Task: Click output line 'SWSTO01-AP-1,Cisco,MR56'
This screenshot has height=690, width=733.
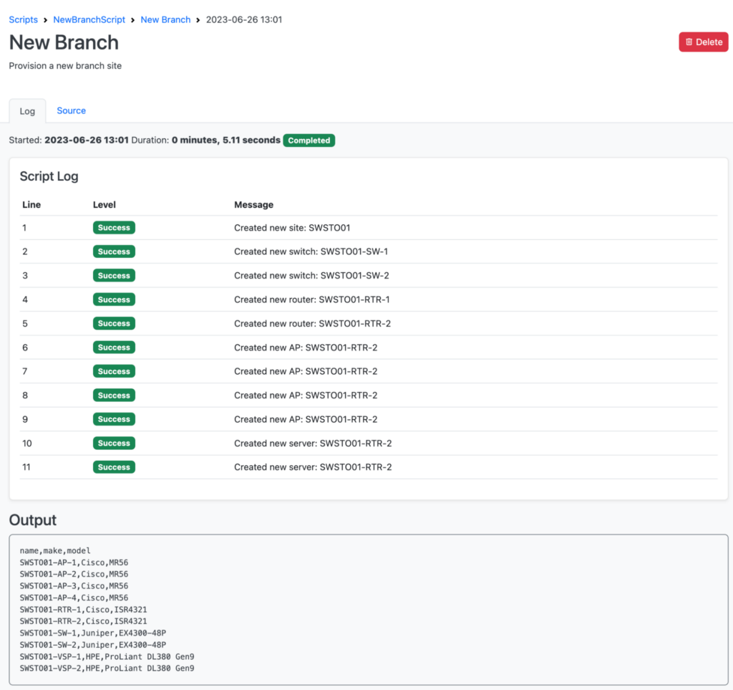Action: (74, 562)
